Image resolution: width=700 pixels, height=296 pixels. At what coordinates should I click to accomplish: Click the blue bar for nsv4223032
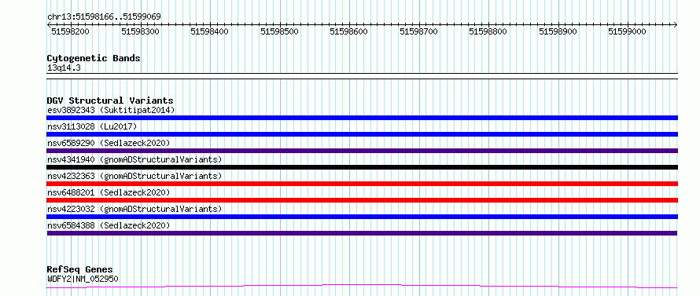click(362, 217)
